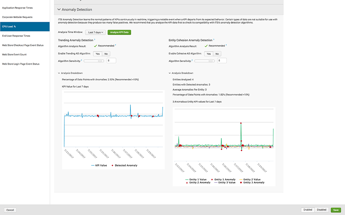Viewport: 345px width, 215px height.
Task: Click the Save button
Action: point(336,210)
